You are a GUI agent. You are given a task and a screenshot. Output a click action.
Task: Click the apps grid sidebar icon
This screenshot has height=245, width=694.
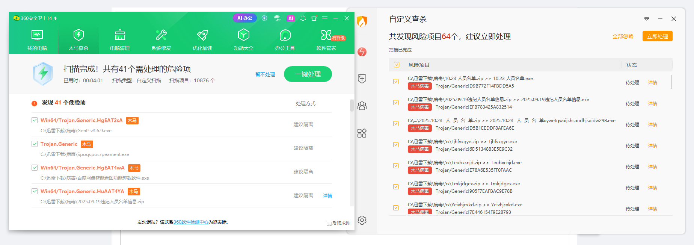coord(362,133)
